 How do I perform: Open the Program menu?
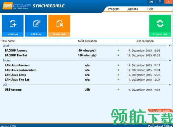tap(114, 9)
